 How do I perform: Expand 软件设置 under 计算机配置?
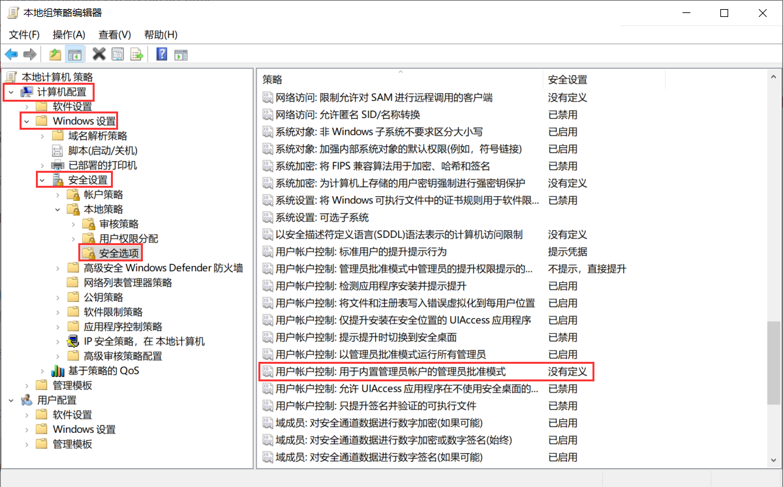pos(27,106)
